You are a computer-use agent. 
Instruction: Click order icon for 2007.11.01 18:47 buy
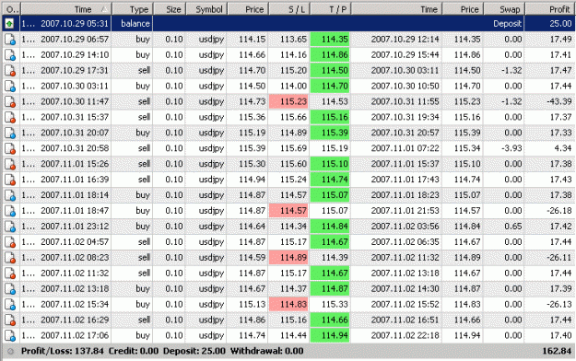(x=10, y=211)
